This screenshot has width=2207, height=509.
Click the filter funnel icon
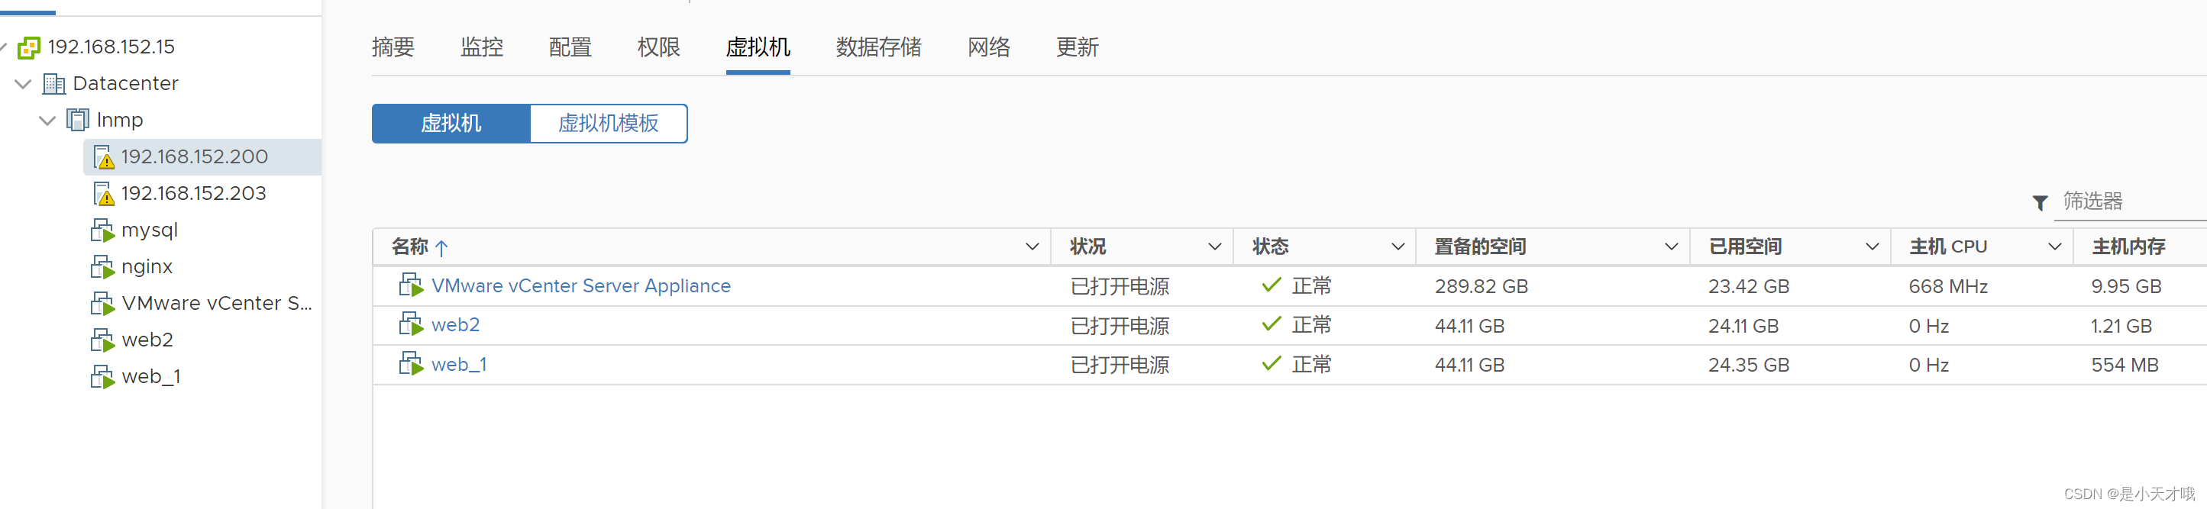[x=2040, y=203]
